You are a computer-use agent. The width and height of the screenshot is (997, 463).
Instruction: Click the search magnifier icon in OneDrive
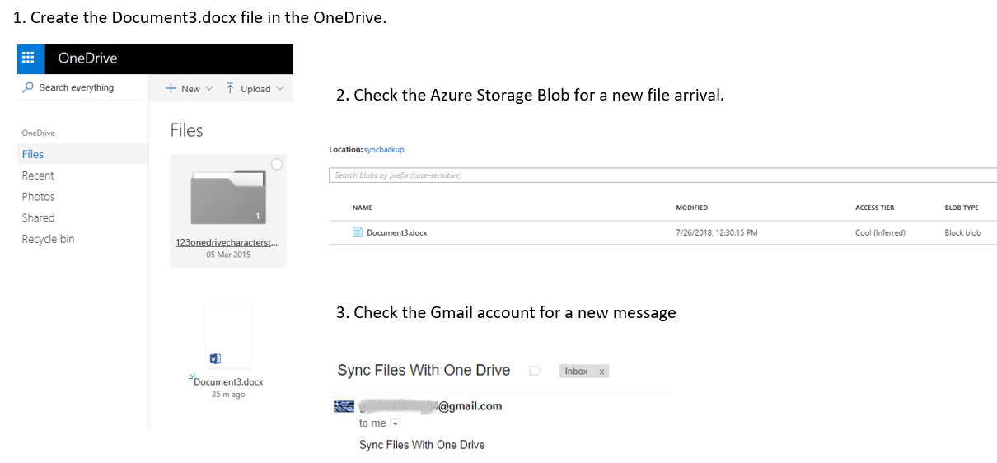click(29, 87)
